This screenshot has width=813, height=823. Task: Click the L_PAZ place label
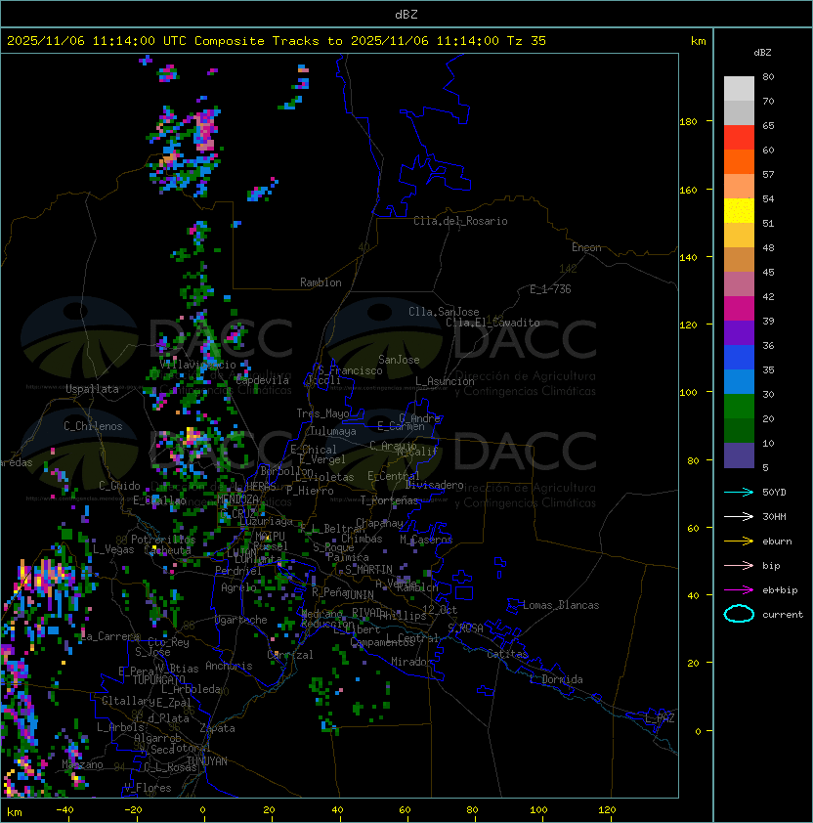pyautogui.click(x=660, y=718)
